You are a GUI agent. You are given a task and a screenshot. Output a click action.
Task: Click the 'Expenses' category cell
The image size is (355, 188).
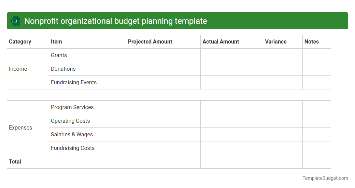point(28,127)
